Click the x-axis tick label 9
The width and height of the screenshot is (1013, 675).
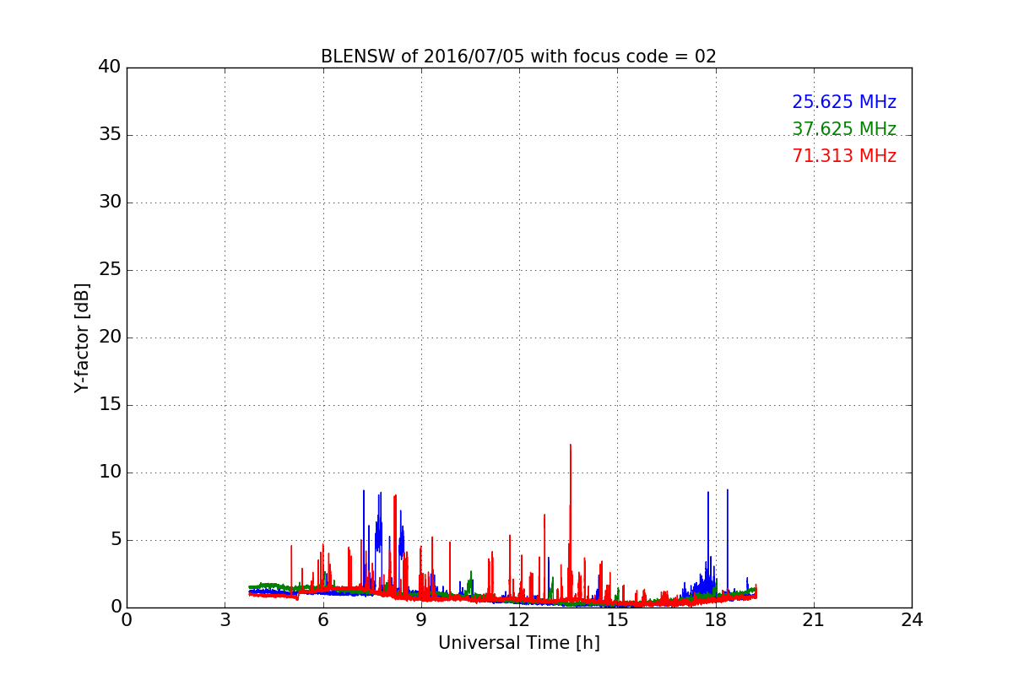[x=421, y=620]
